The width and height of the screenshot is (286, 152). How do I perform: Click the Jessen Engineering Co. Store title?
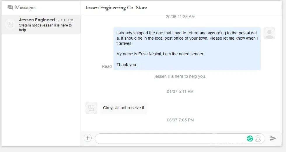(116, 8)
